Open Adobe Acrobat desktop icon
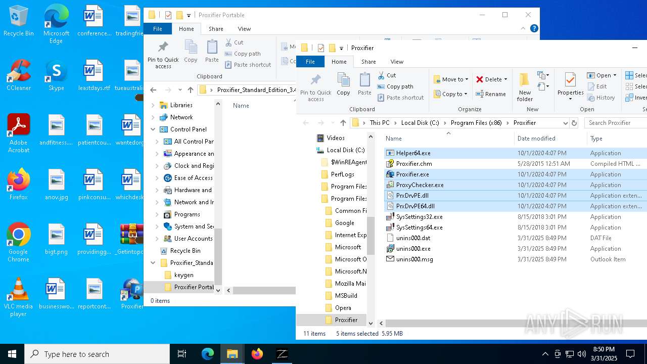Screen dimensions: 647x364 point(19,133)
